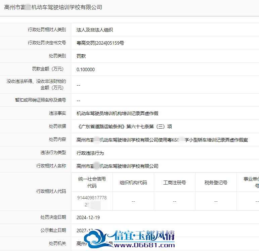Click column header 工商注册号

(x=174, y=183)
